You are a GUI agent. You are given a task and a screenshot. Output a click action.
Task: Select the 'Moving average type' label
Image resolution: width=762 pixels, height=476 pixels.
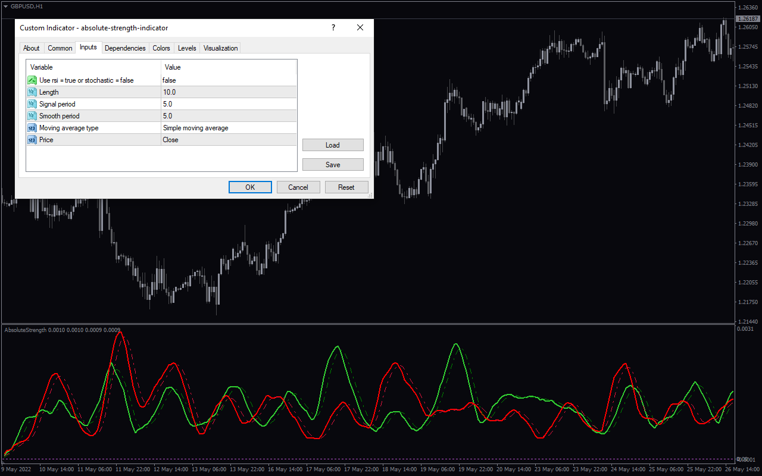coord(69,128)
